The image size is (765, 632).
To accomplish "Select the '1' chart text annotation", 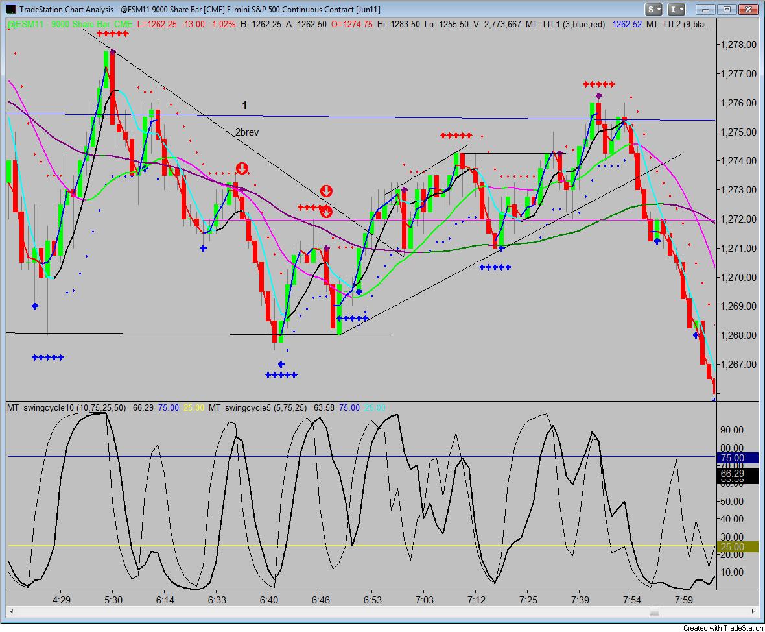I will pos(244,105).
